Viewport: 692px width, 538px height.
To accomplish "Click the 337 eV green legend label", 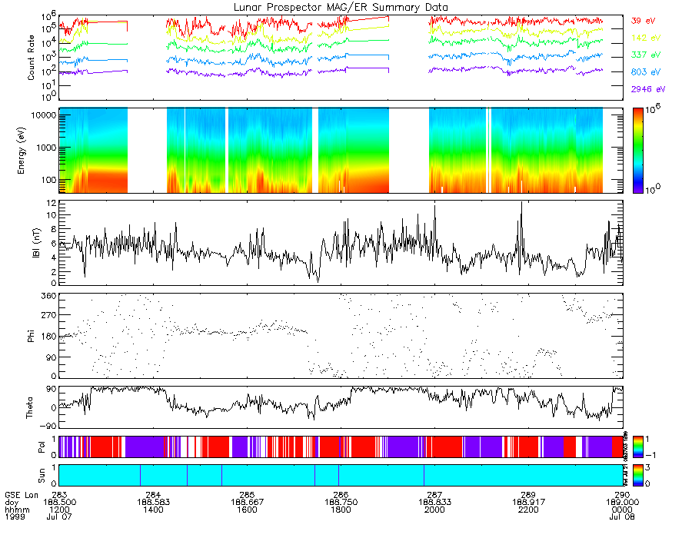I will pyautogui.click(x=645, y=55).
